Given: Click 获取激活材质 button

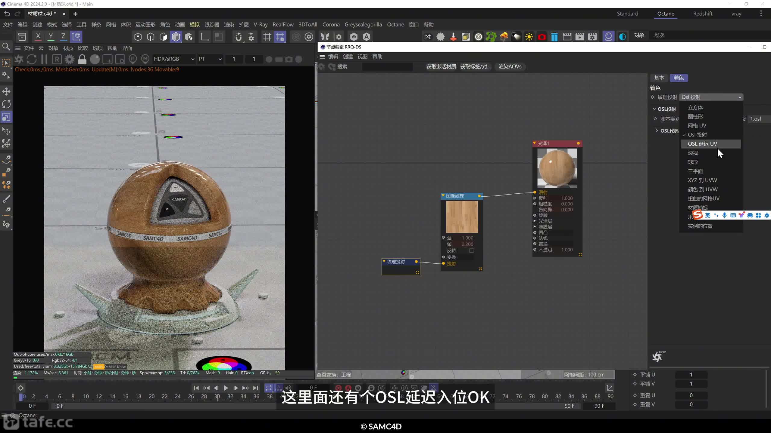Looking at the screenshot, I should [x=441, y=67].
